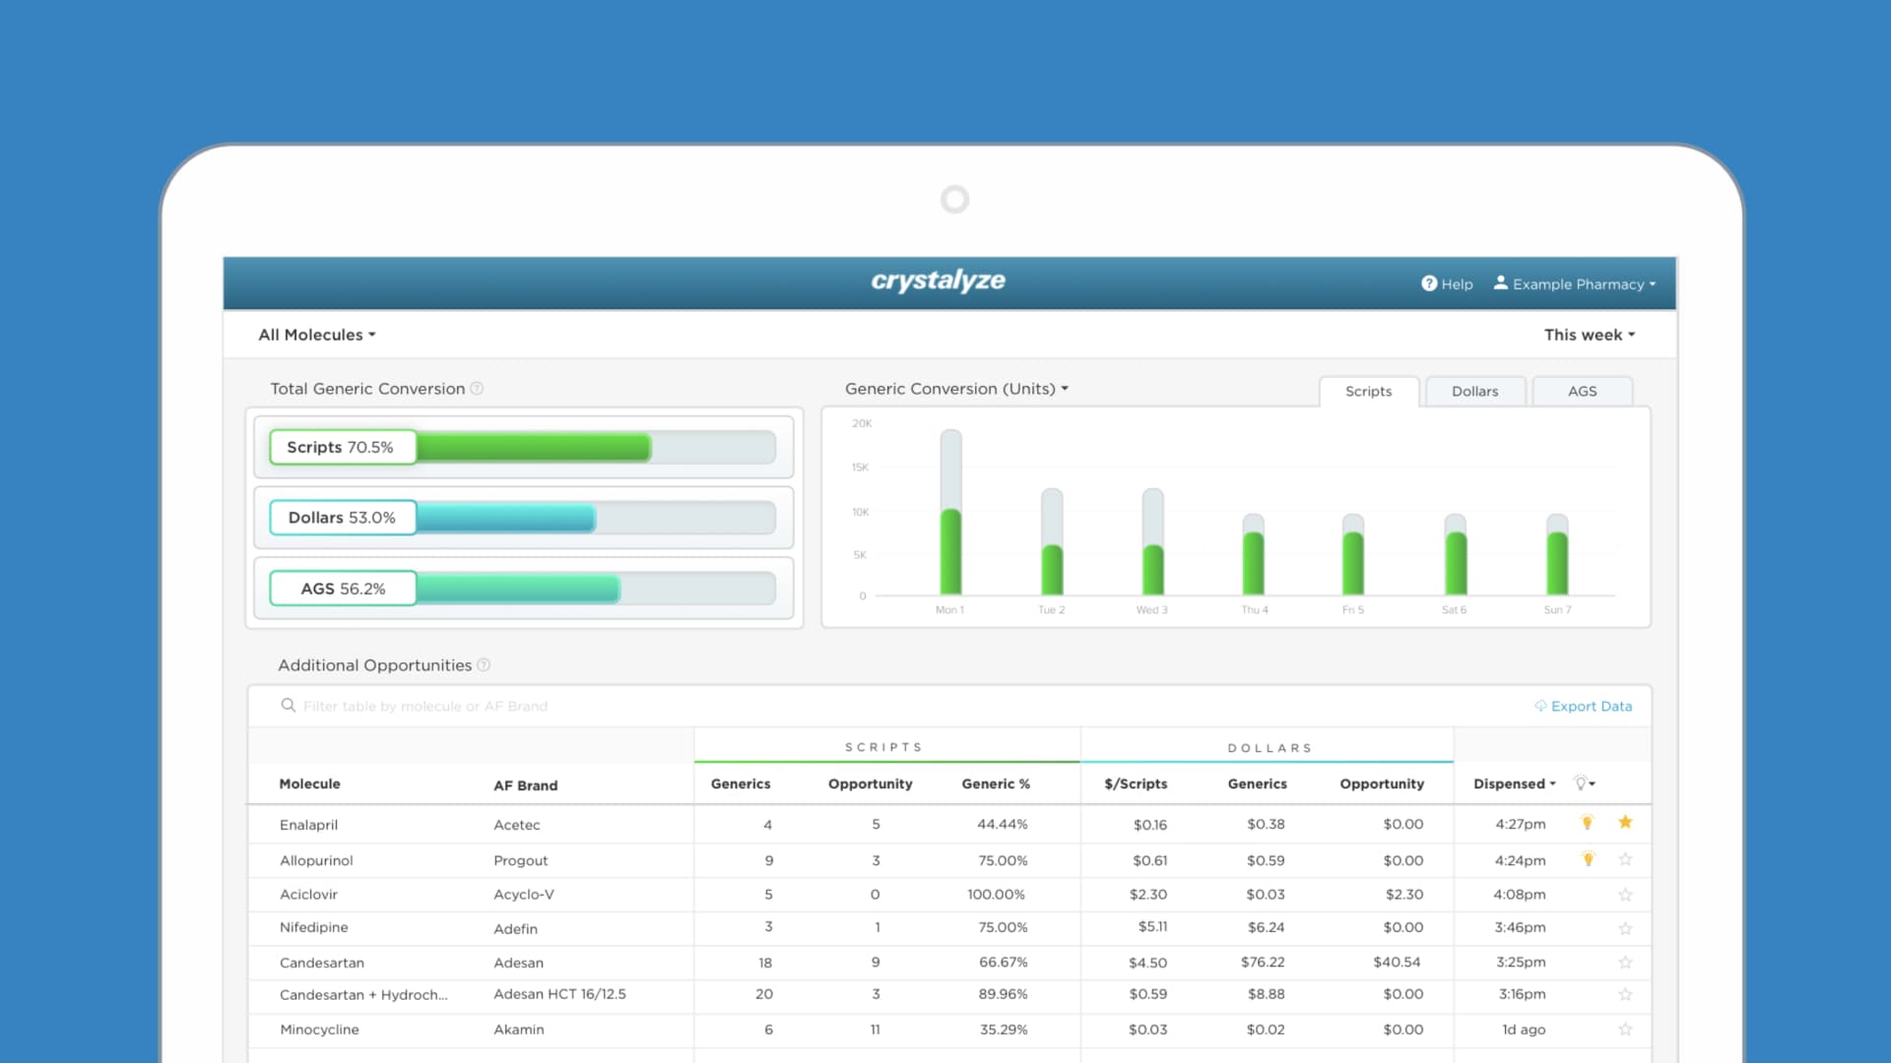This screenshot has height=1063, width=1891.
Task: Star the Candesartan opportunity row
Action: point(1626,962)
